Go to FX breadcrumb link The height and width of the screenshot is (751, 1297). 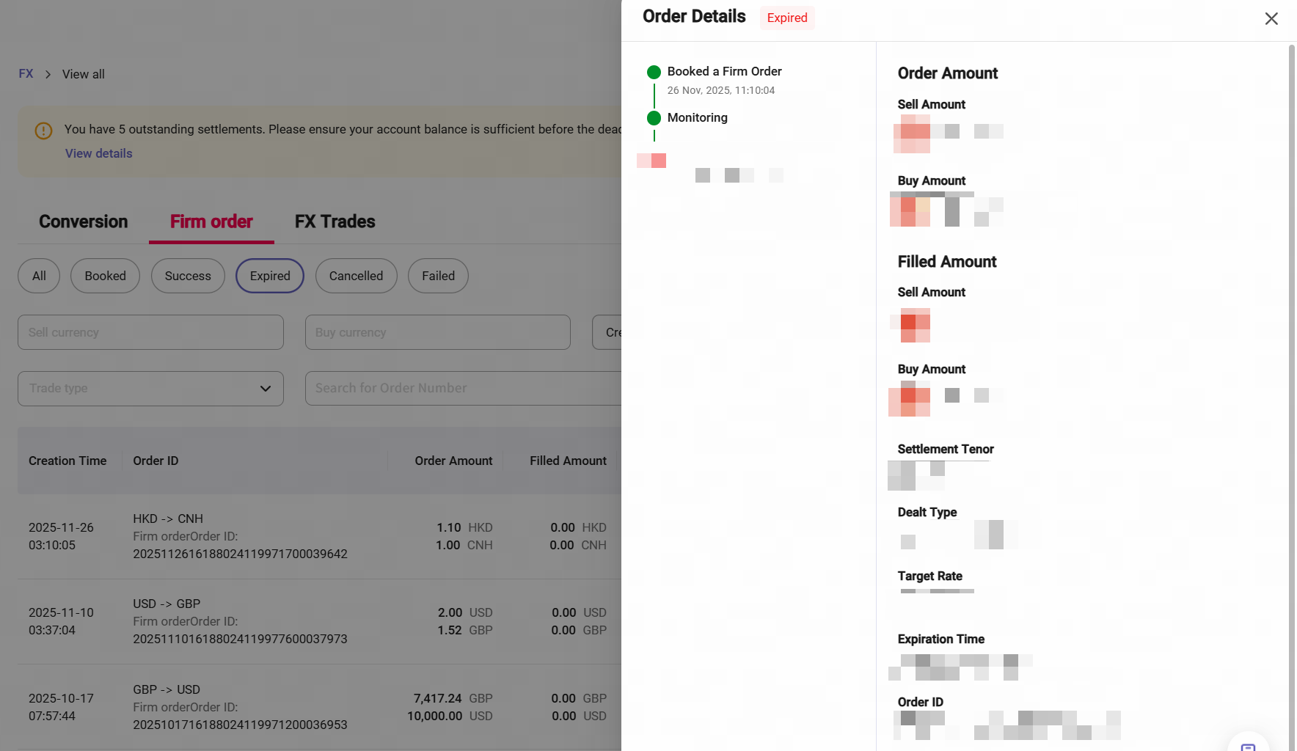pos(26,74)
